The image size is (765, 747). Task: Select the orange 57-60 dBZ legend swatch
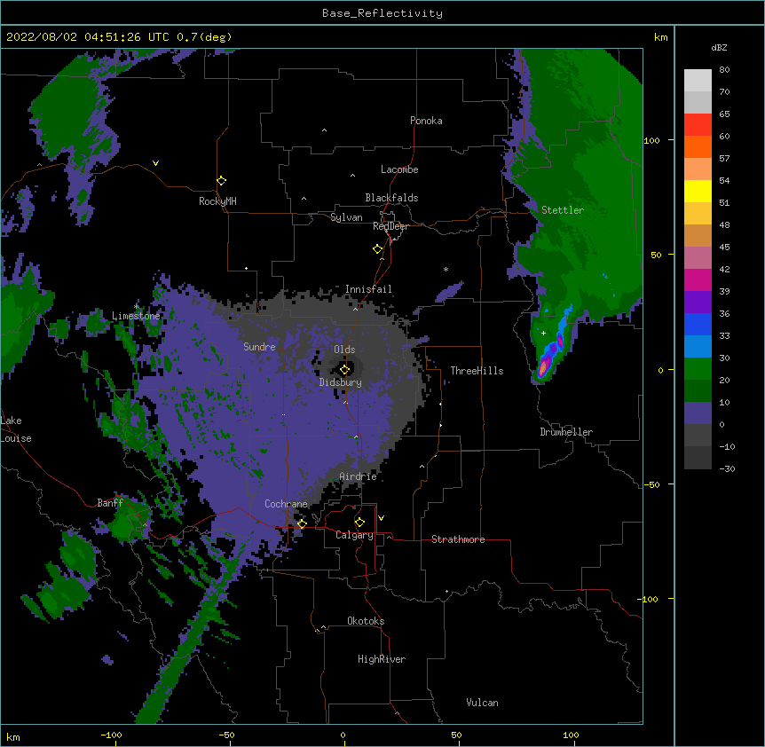tap(698, 146)
